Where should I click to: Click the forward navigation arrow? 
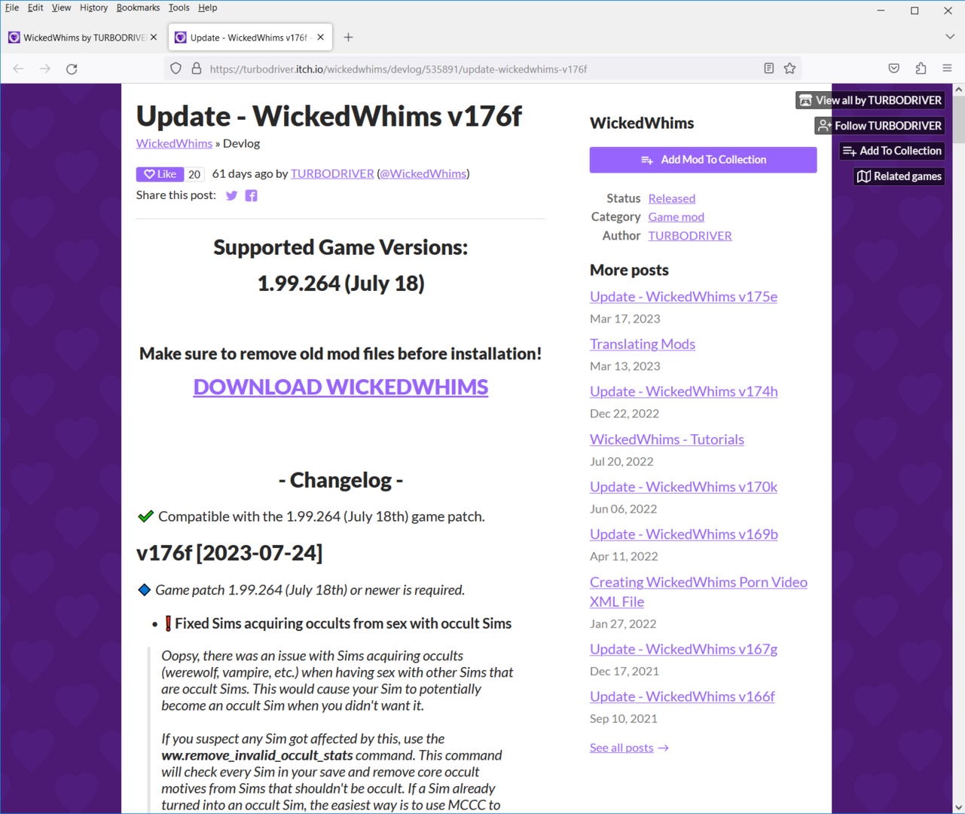point(45,69)
